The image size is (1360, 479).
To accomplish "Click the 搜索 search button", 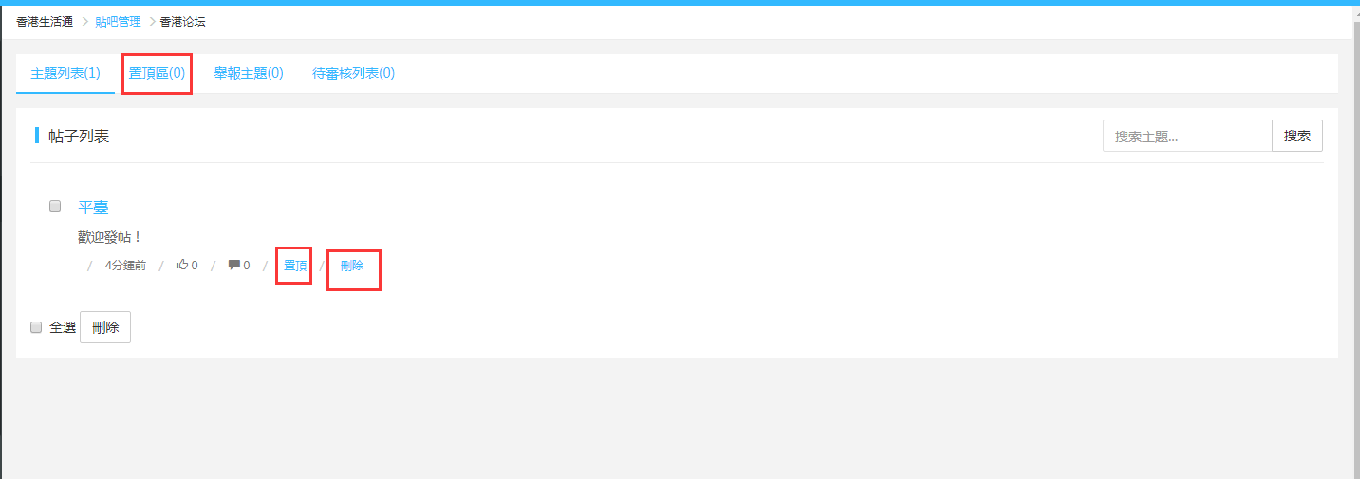I will click(1297, 136).
